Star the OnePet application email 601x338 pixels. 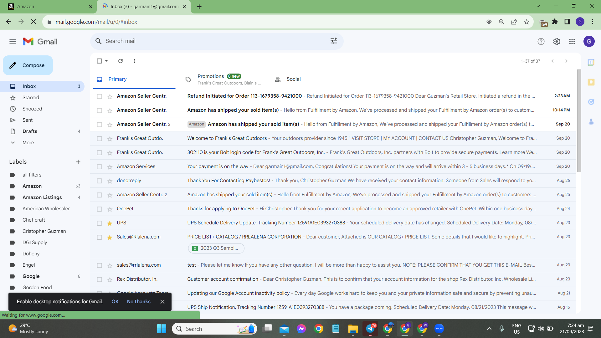click(x=110, y=209)
